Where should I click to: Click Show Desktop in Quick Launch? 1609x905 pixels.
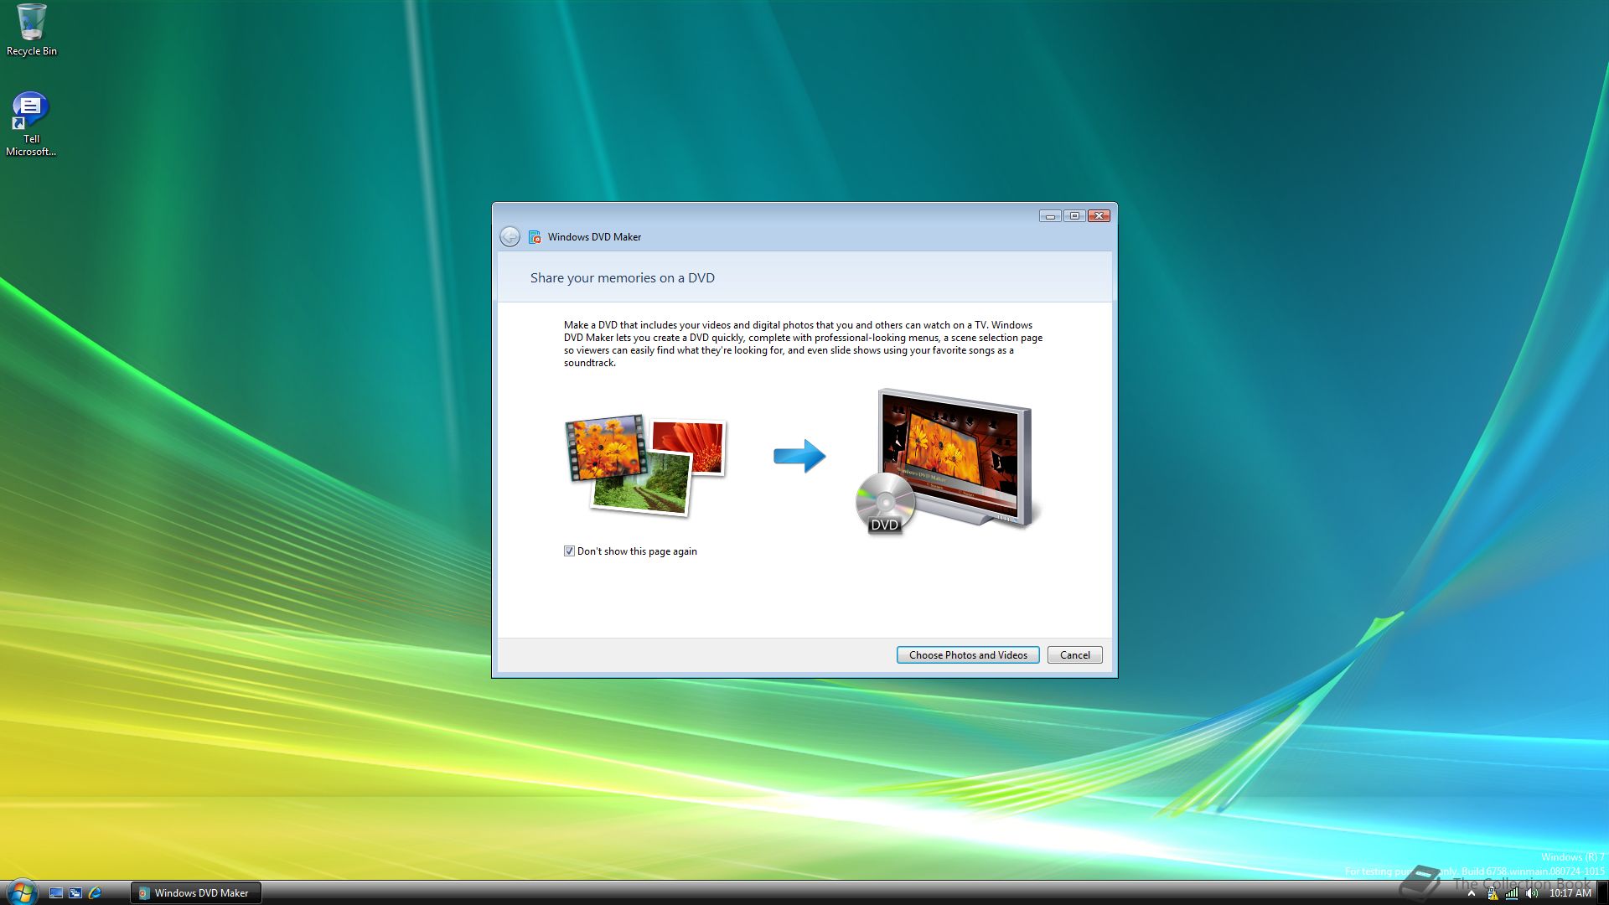[x=56, y=893]
